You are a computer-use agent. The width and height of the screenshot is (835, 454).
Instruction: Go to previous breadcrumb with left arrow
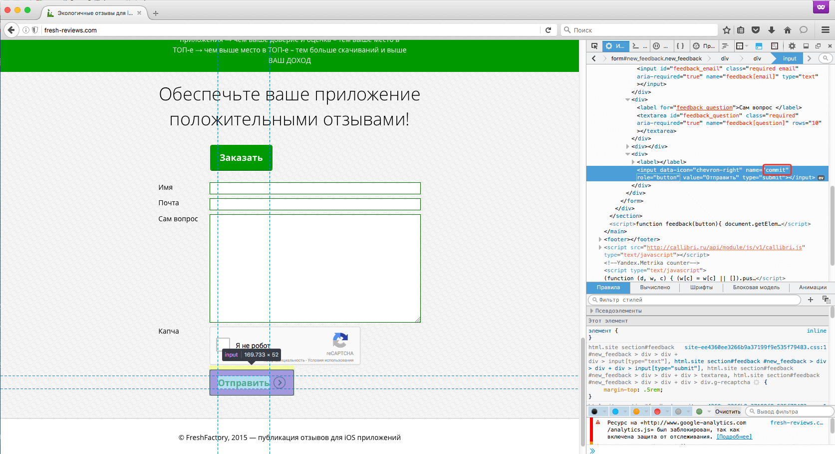pos(593,58)
